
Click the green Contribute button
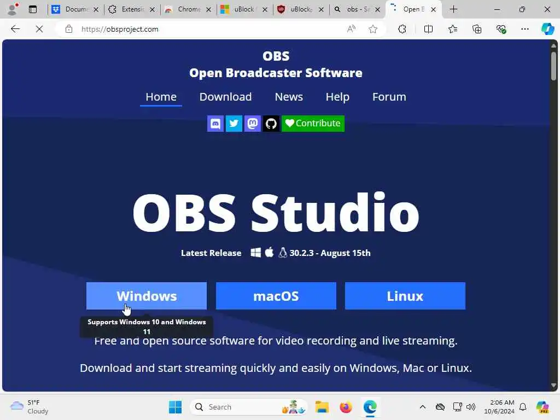click(x=313, y=124)
